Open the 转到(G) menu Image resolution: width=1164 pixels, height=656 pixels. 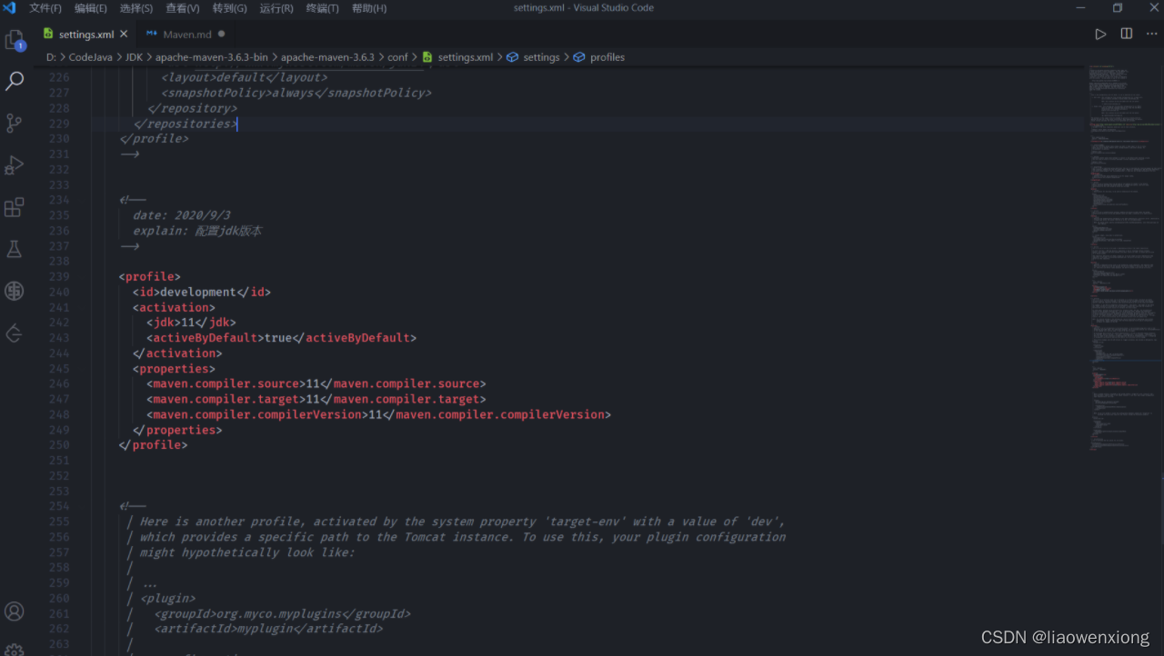[x=230, y=8]
